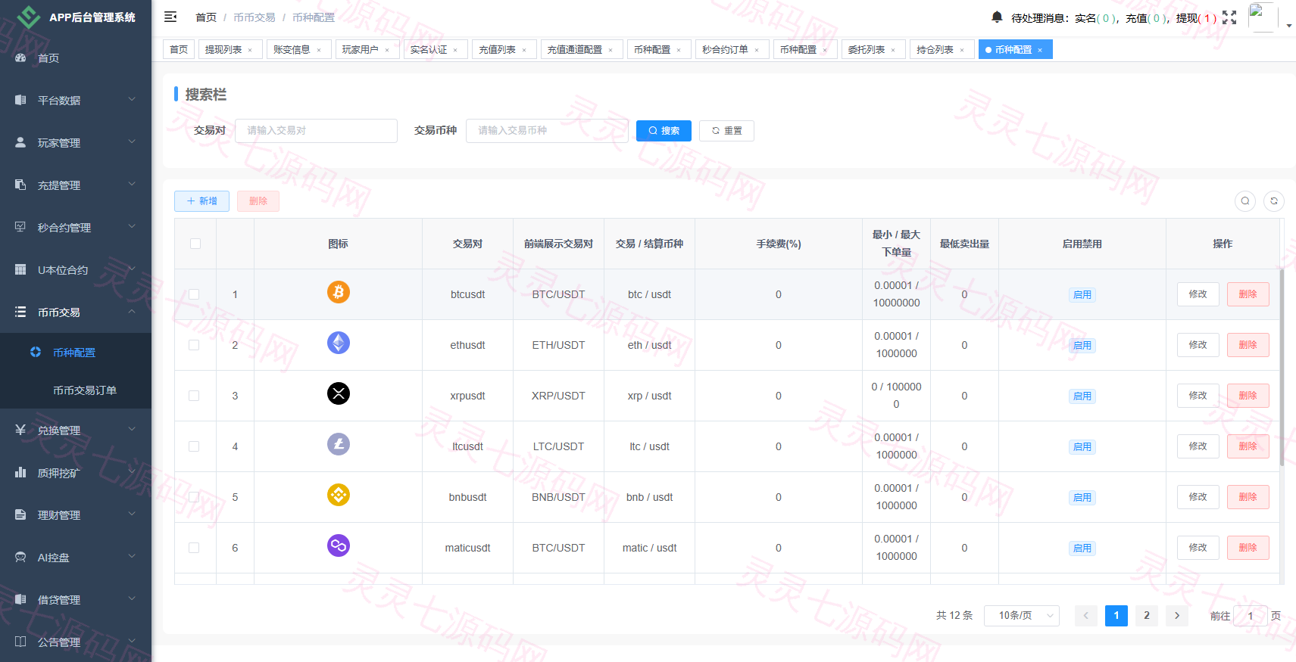
Task: Click the XRP coin icon
Action: 339,393
